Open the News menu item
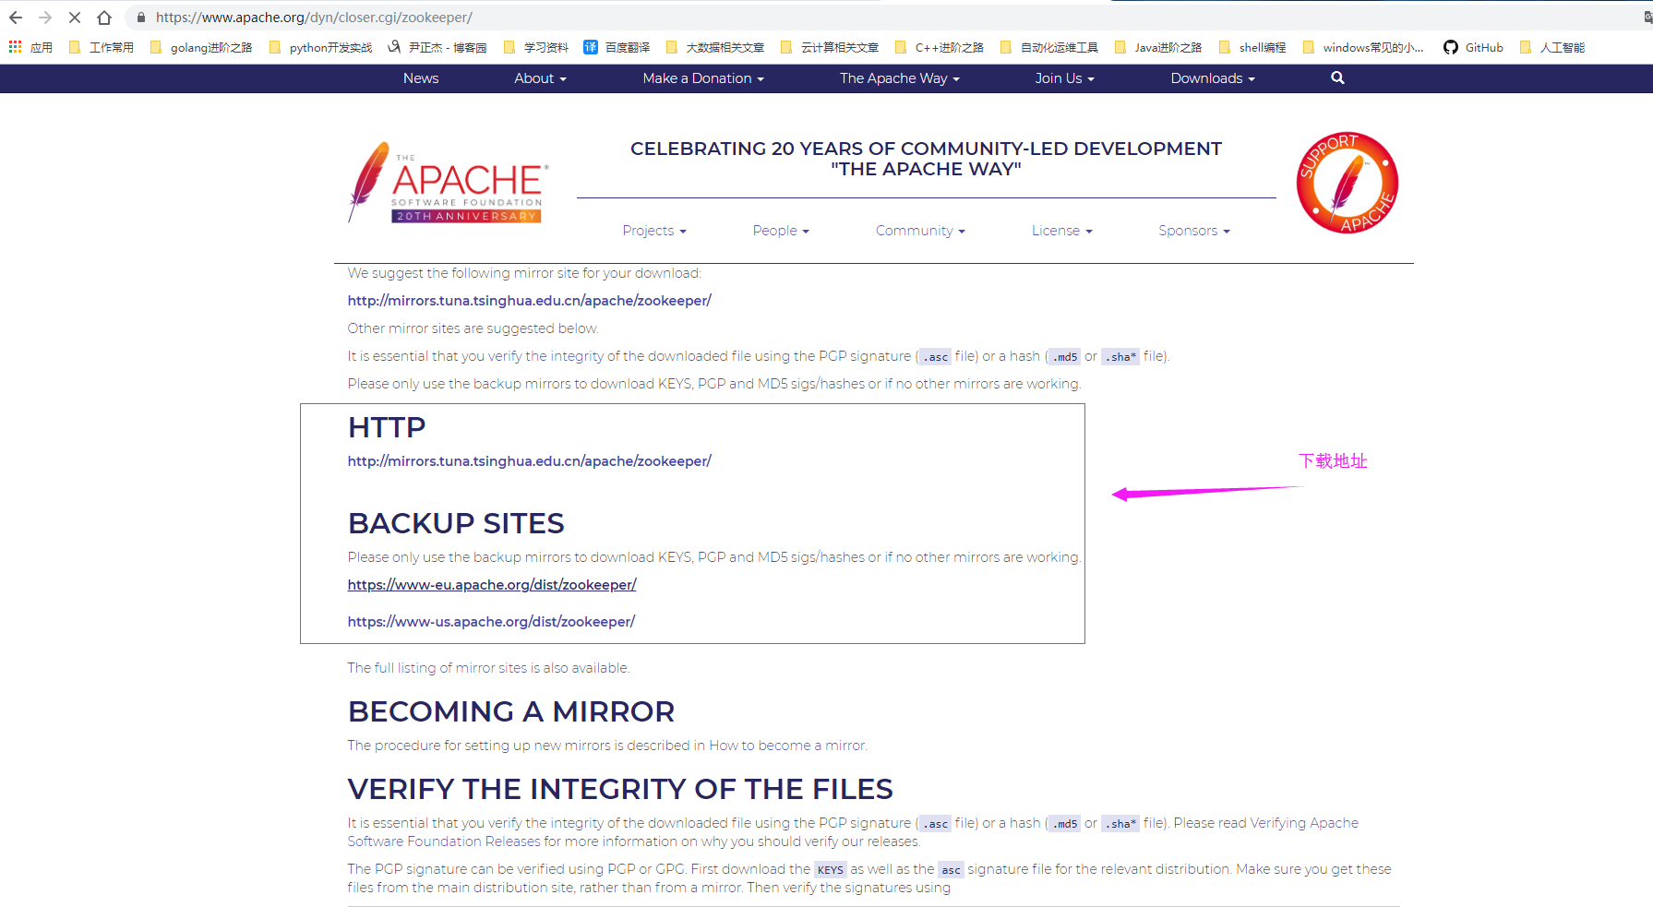 coord(421,78)
